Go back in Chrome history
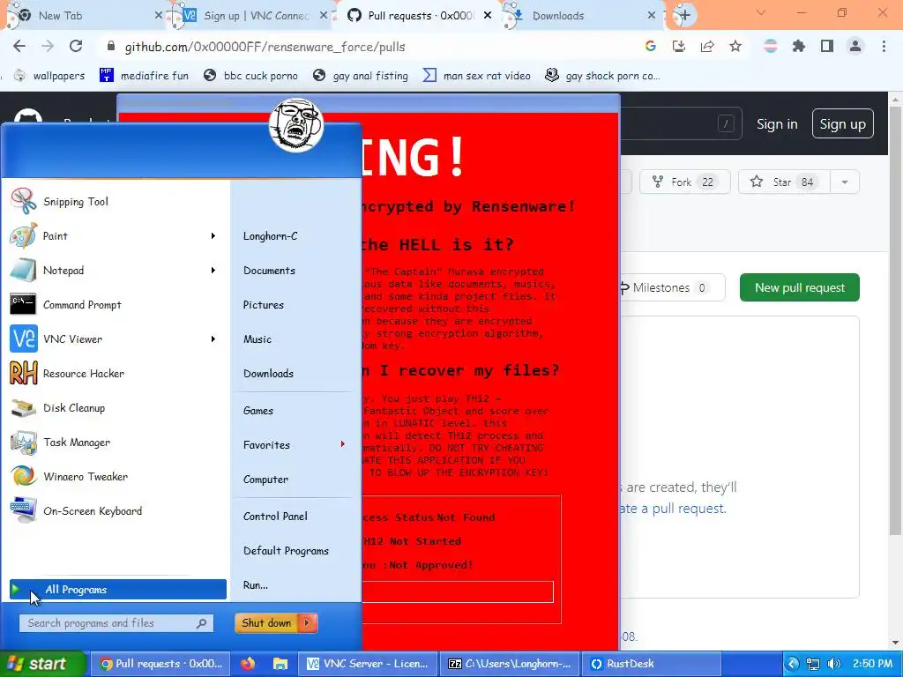 19,46
